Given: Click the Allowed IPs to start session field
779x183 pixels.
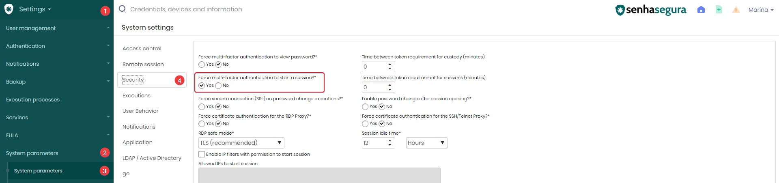Looking at the screenshot, I should click(319, 175).
